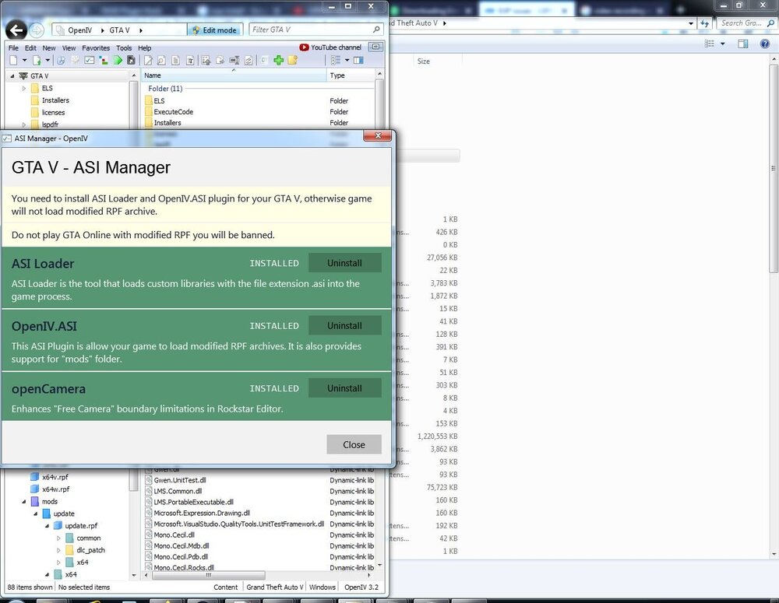Click the red X of ASI Manager dialog

(x=378, y=135)
